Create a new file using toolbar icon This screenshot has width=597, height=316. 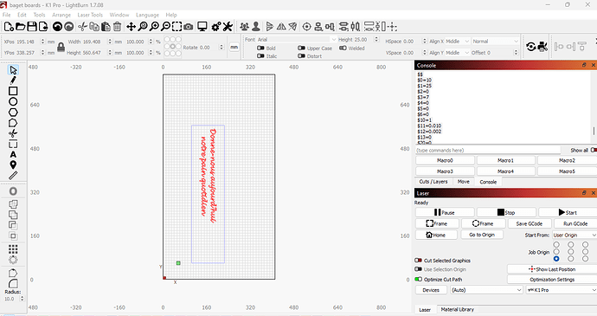click(x=9, y=26)
